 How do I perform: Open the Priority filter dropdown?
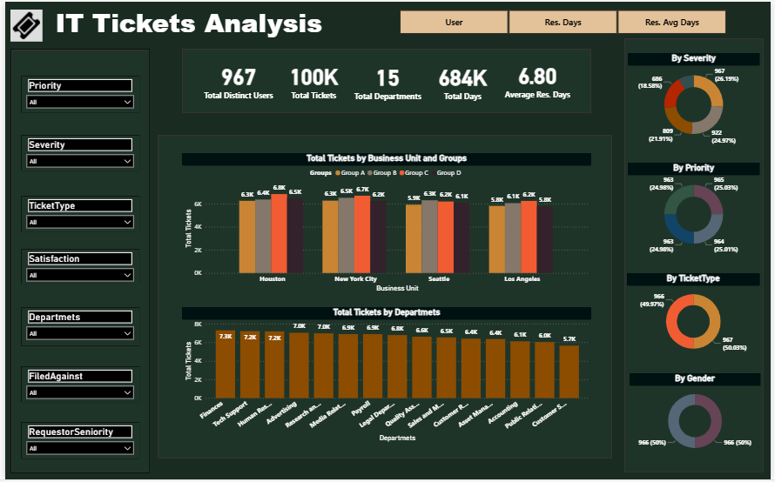(x=79, y=103)
